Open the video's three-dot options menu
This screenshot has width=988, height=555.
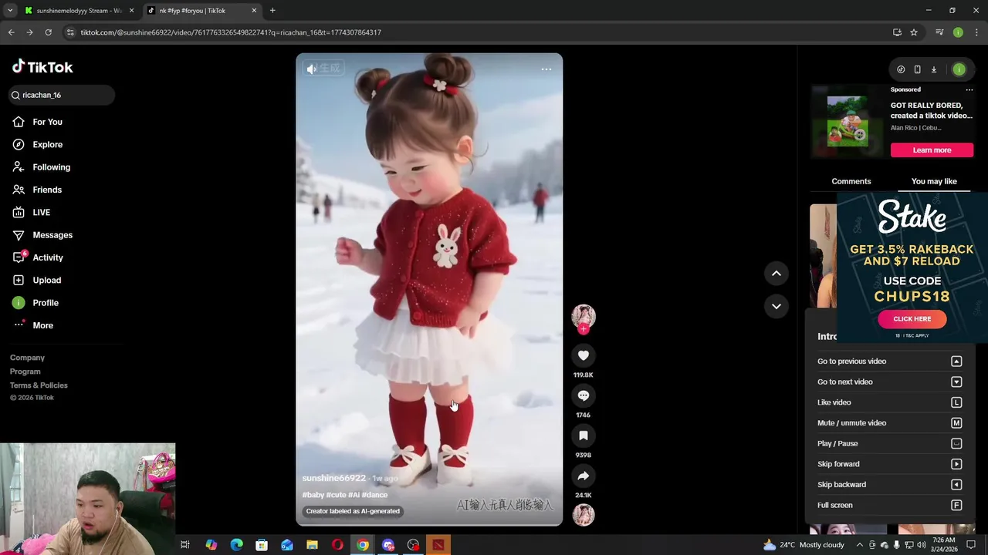(x=546, y=69)
